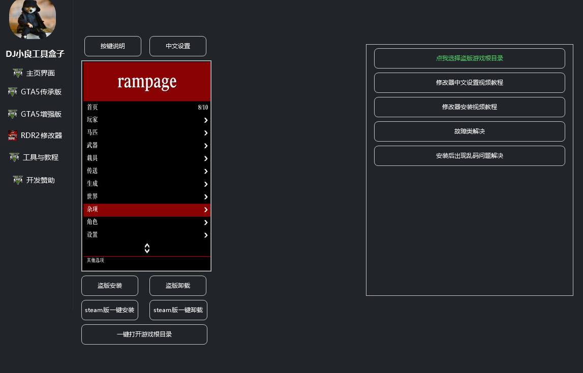Expand the highlighted 杂项 chevron arrow
The height and width of the screenshot is (373, 583).
(x=206, y=210)
